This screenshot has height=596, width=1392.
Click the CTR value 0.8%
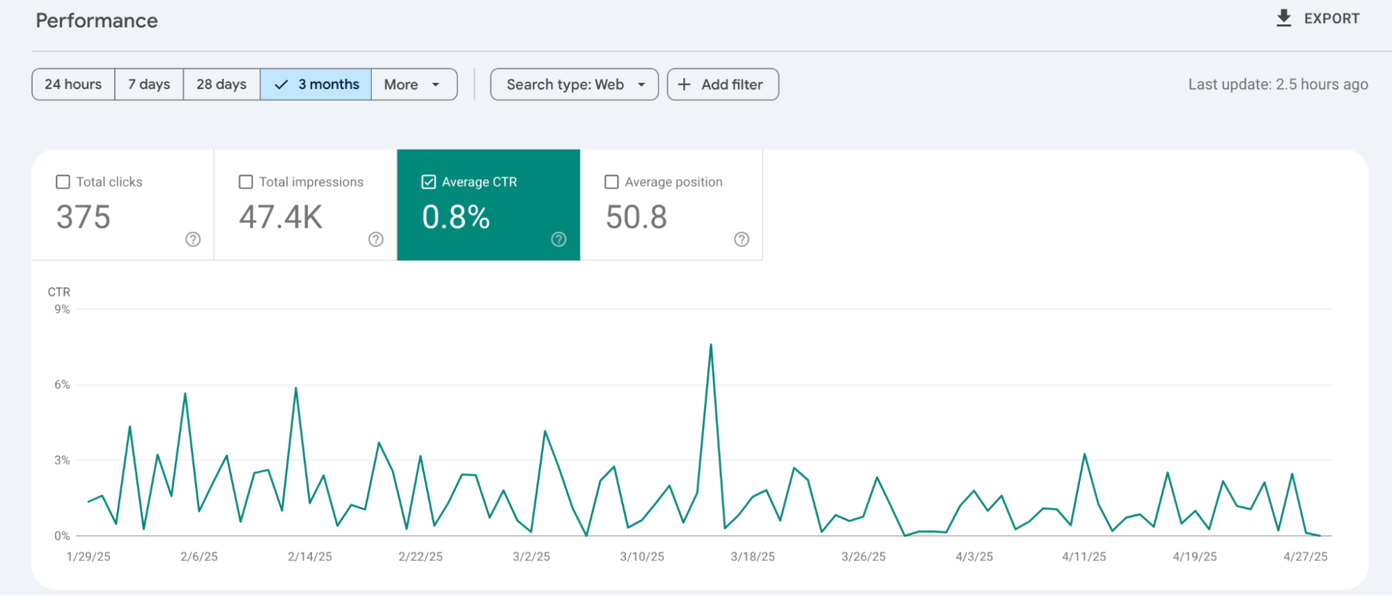tap(456, 217)
